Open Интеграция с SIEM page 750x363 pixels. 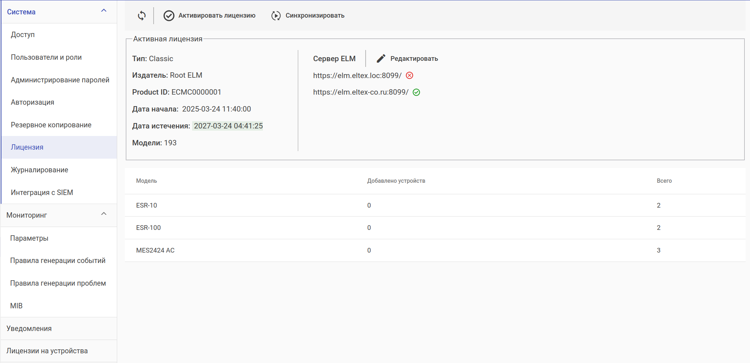coord(42,192)
